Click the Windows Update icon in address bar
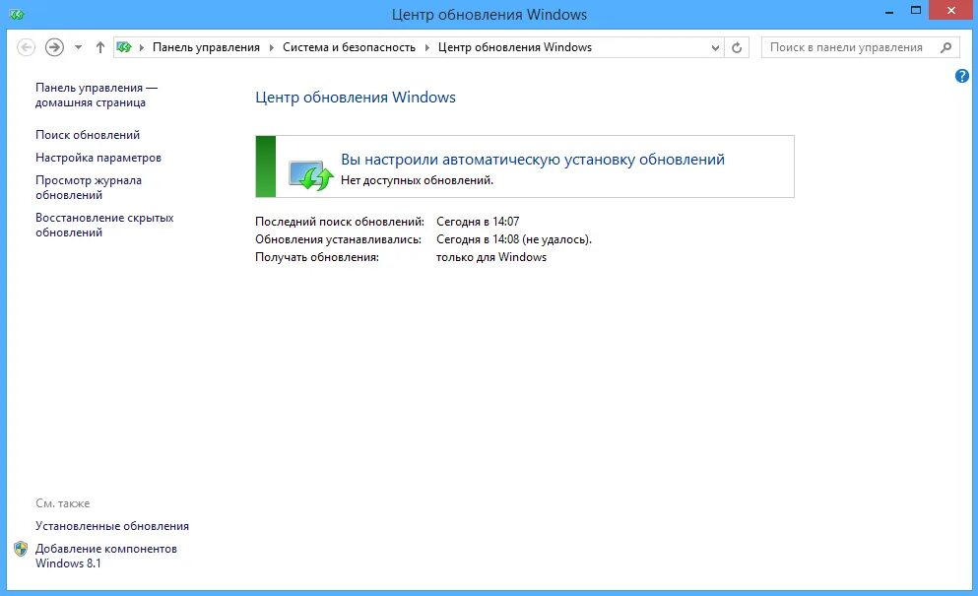 pyautogui.click(x=124, y=47)
